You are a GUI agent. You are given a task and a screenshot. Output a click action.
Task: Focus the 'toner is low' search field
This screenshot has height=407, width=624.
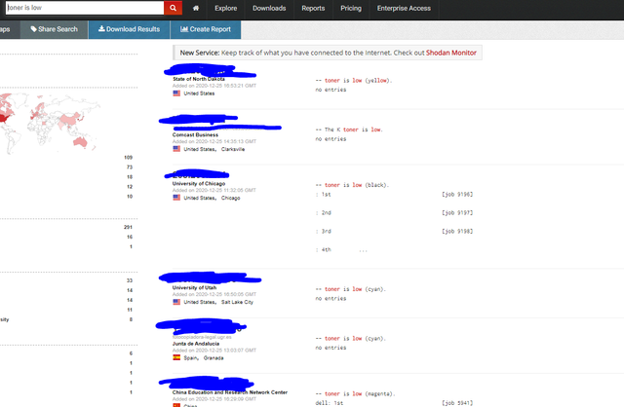point(85,8)
